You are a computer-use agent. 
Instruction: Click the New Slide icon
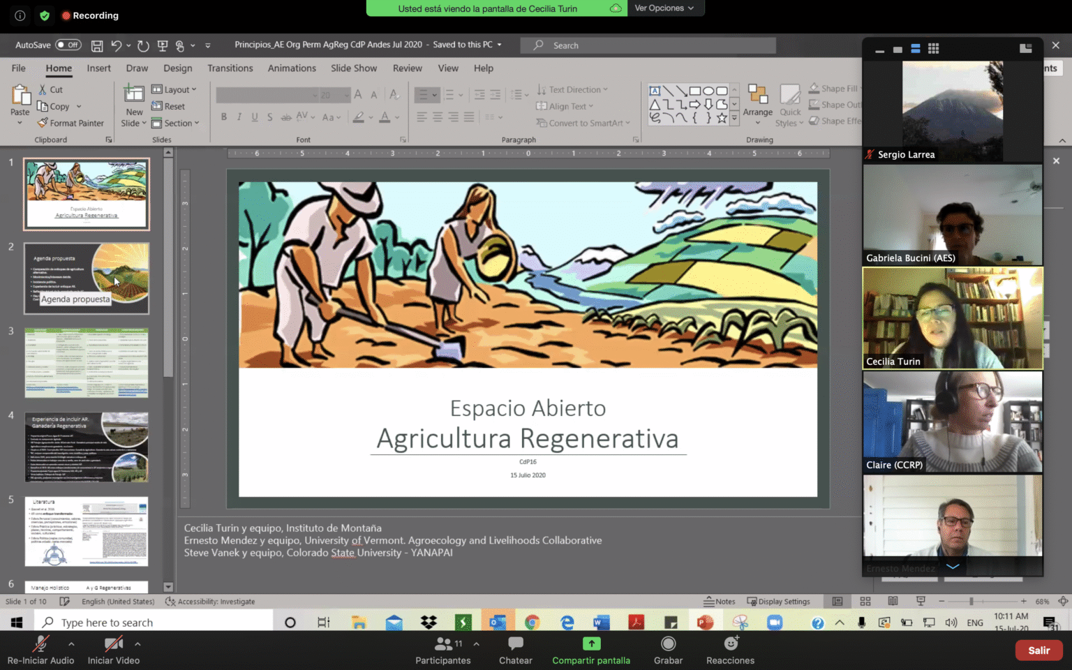[x=134, y=94]
